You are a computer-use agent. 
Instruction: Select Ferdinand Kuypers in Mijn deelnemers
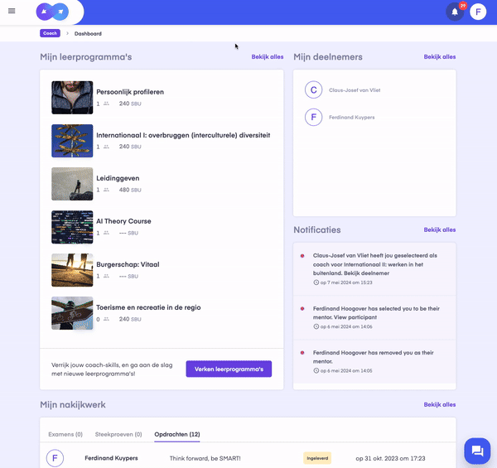pyautogui.click(x=351, y=118)
